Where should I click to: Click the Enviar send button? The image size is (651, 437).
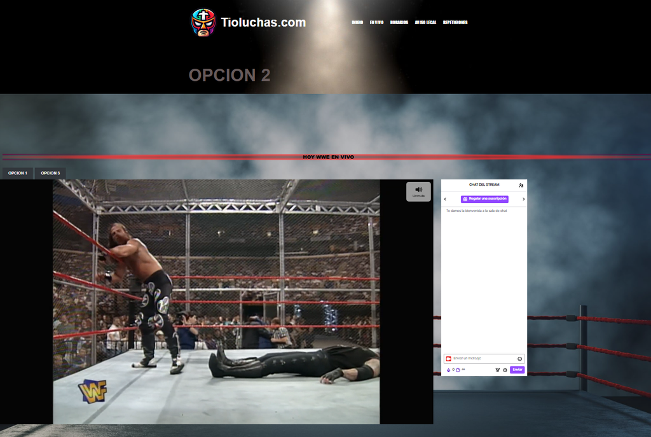click(x=517, y=370)
